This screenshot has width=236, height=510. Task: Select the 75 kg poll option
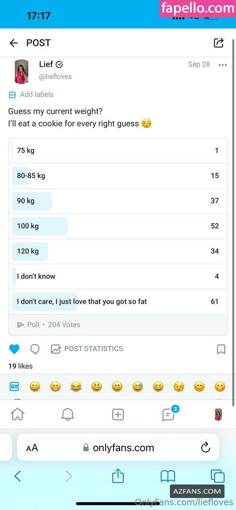pyautogui.click(x=118, y=151)
